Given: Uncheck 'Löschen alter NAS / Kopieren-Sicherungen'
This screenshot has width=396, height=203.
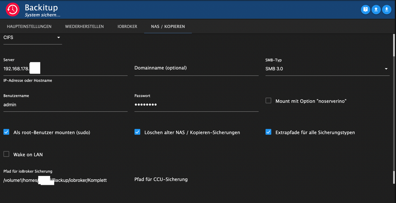Looking at the screenshot, I should [138, 132].
